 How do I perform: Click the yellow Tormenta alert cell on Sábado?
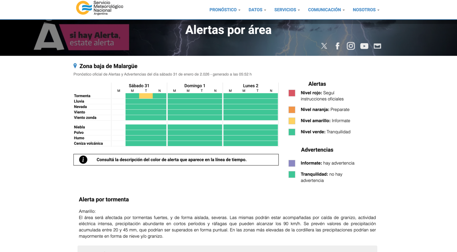(x=146, y=96)
